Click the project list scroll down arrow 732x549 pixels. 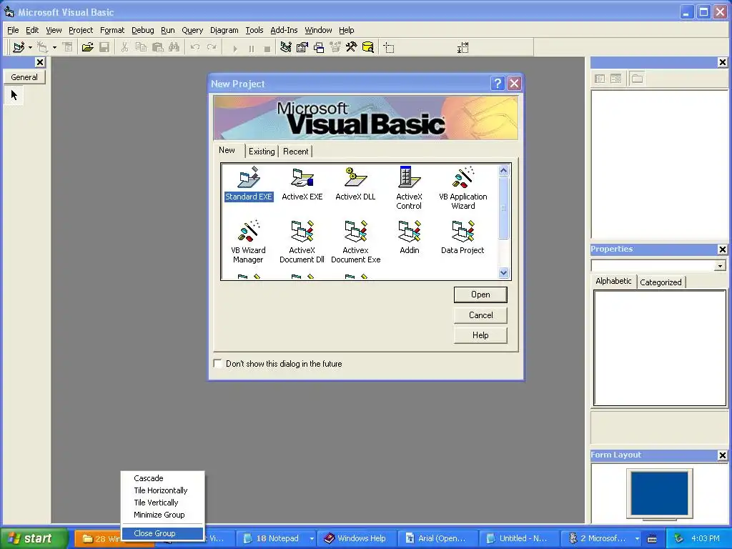(503, 272)
